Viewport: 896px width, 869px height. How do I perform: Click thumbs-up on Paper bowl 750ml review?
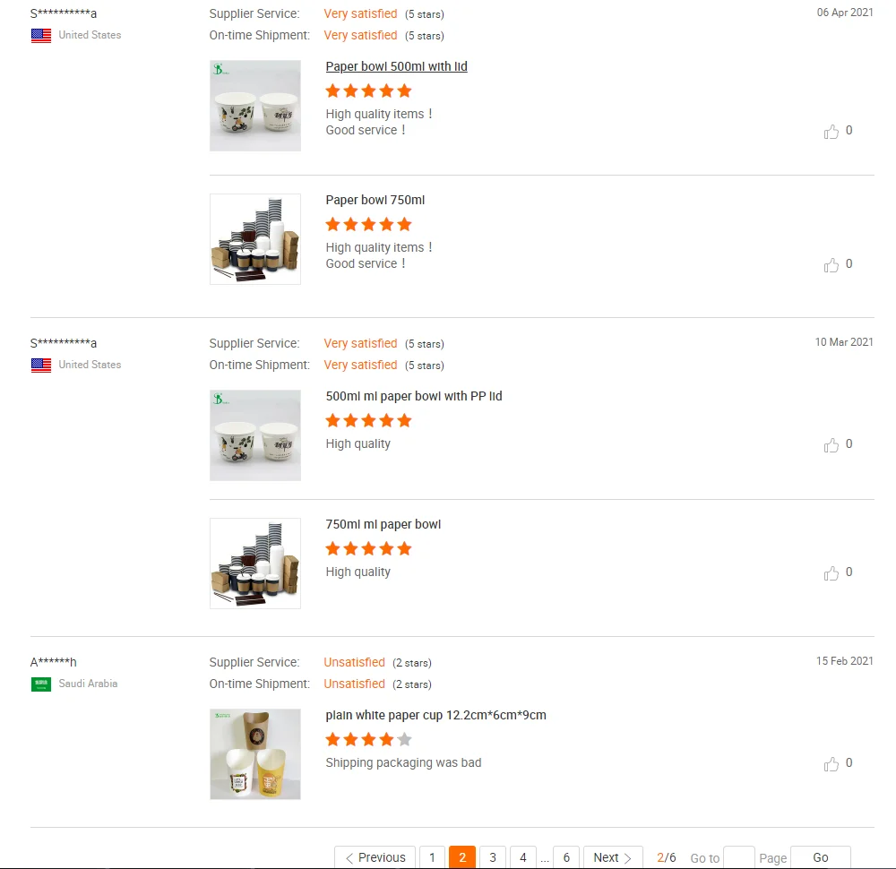[831, 265]
